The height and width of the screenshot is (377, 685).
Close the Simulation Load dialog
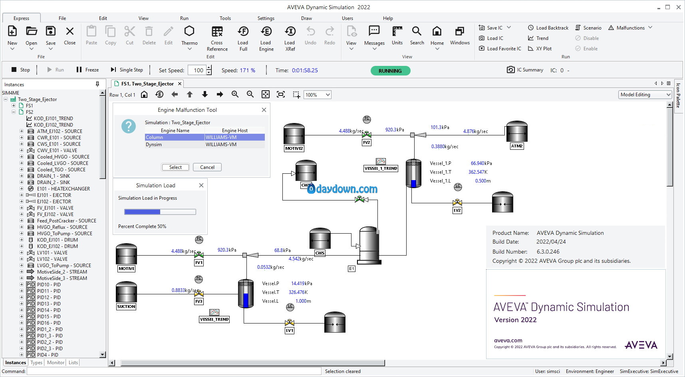tap(201, 185)
